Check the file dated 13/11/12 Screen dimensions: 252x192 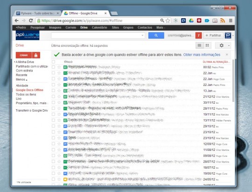(53, 120)
